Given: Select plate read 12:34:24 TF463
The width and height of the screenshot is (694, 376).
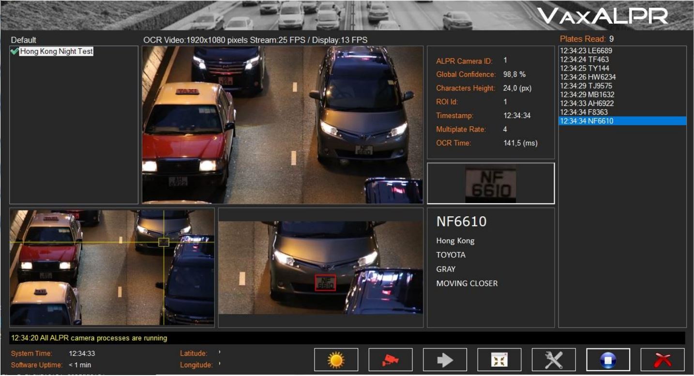Looking at the screenshot, I should [584, 60].
